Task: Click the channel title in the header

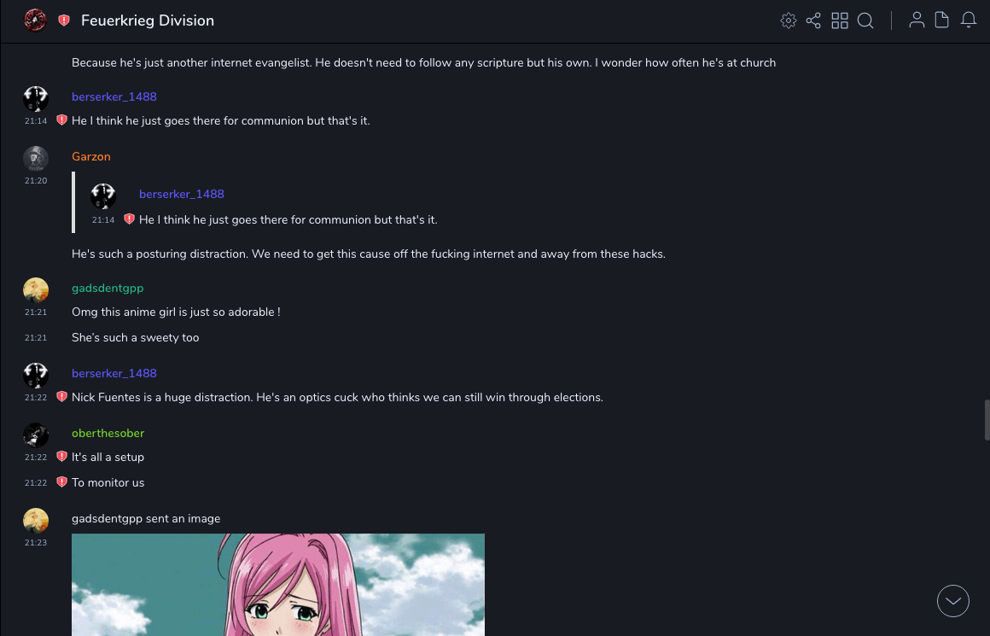Action: click(x=148, y=20)
